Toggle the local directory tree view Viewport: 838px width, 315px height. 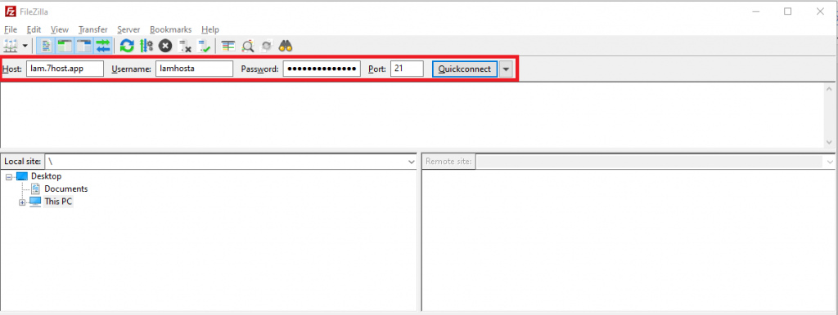[x=65, y=46]
